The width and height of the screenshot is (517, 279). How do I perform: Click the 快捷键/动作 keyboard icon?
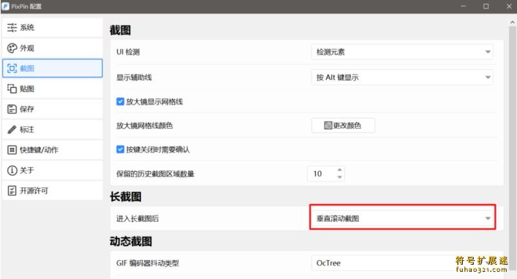[12, 150]
